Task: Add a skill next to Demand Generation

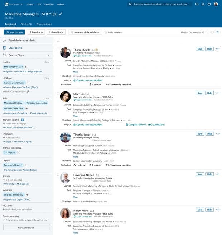Action: tap(26, 108)
